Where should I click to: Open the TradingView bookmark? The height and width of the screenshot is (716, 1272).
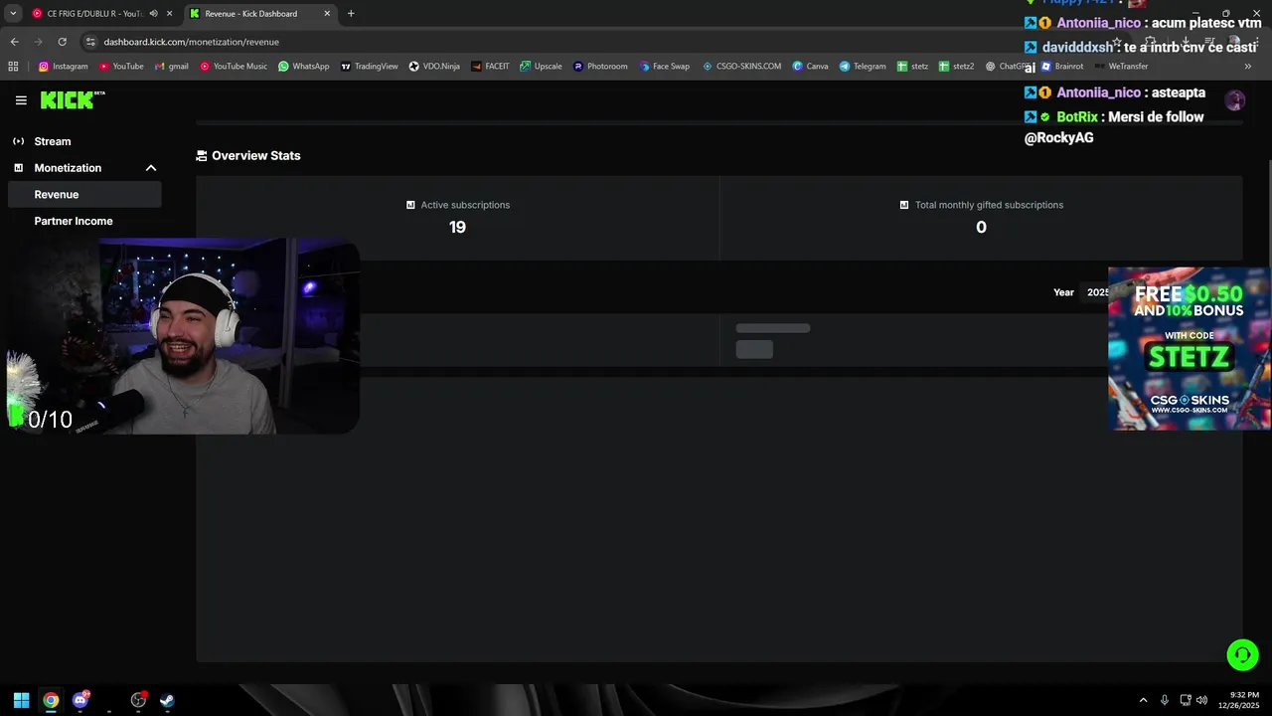pyautogui.click(x=369, y=67)
